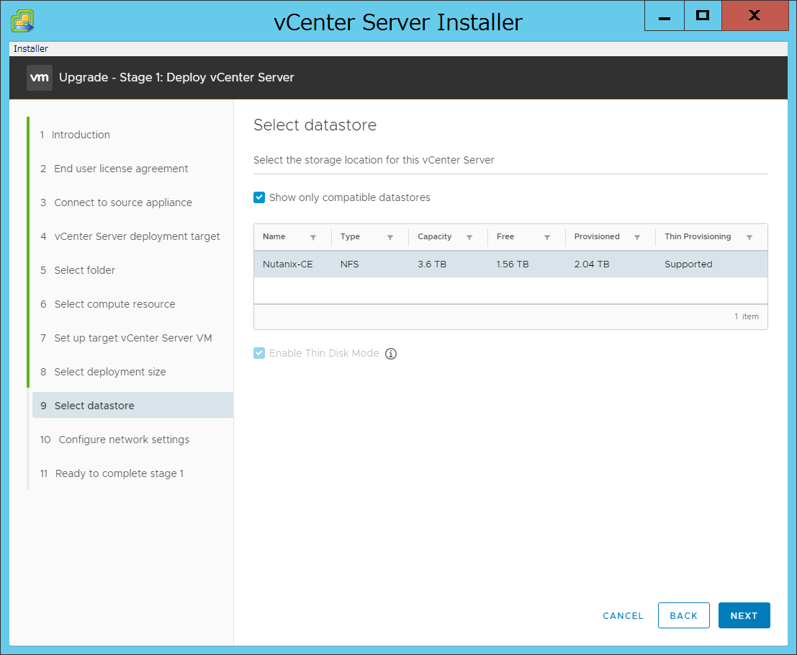
Task: Open the Thin Disk Mode info icon
Action: (390, 353)
